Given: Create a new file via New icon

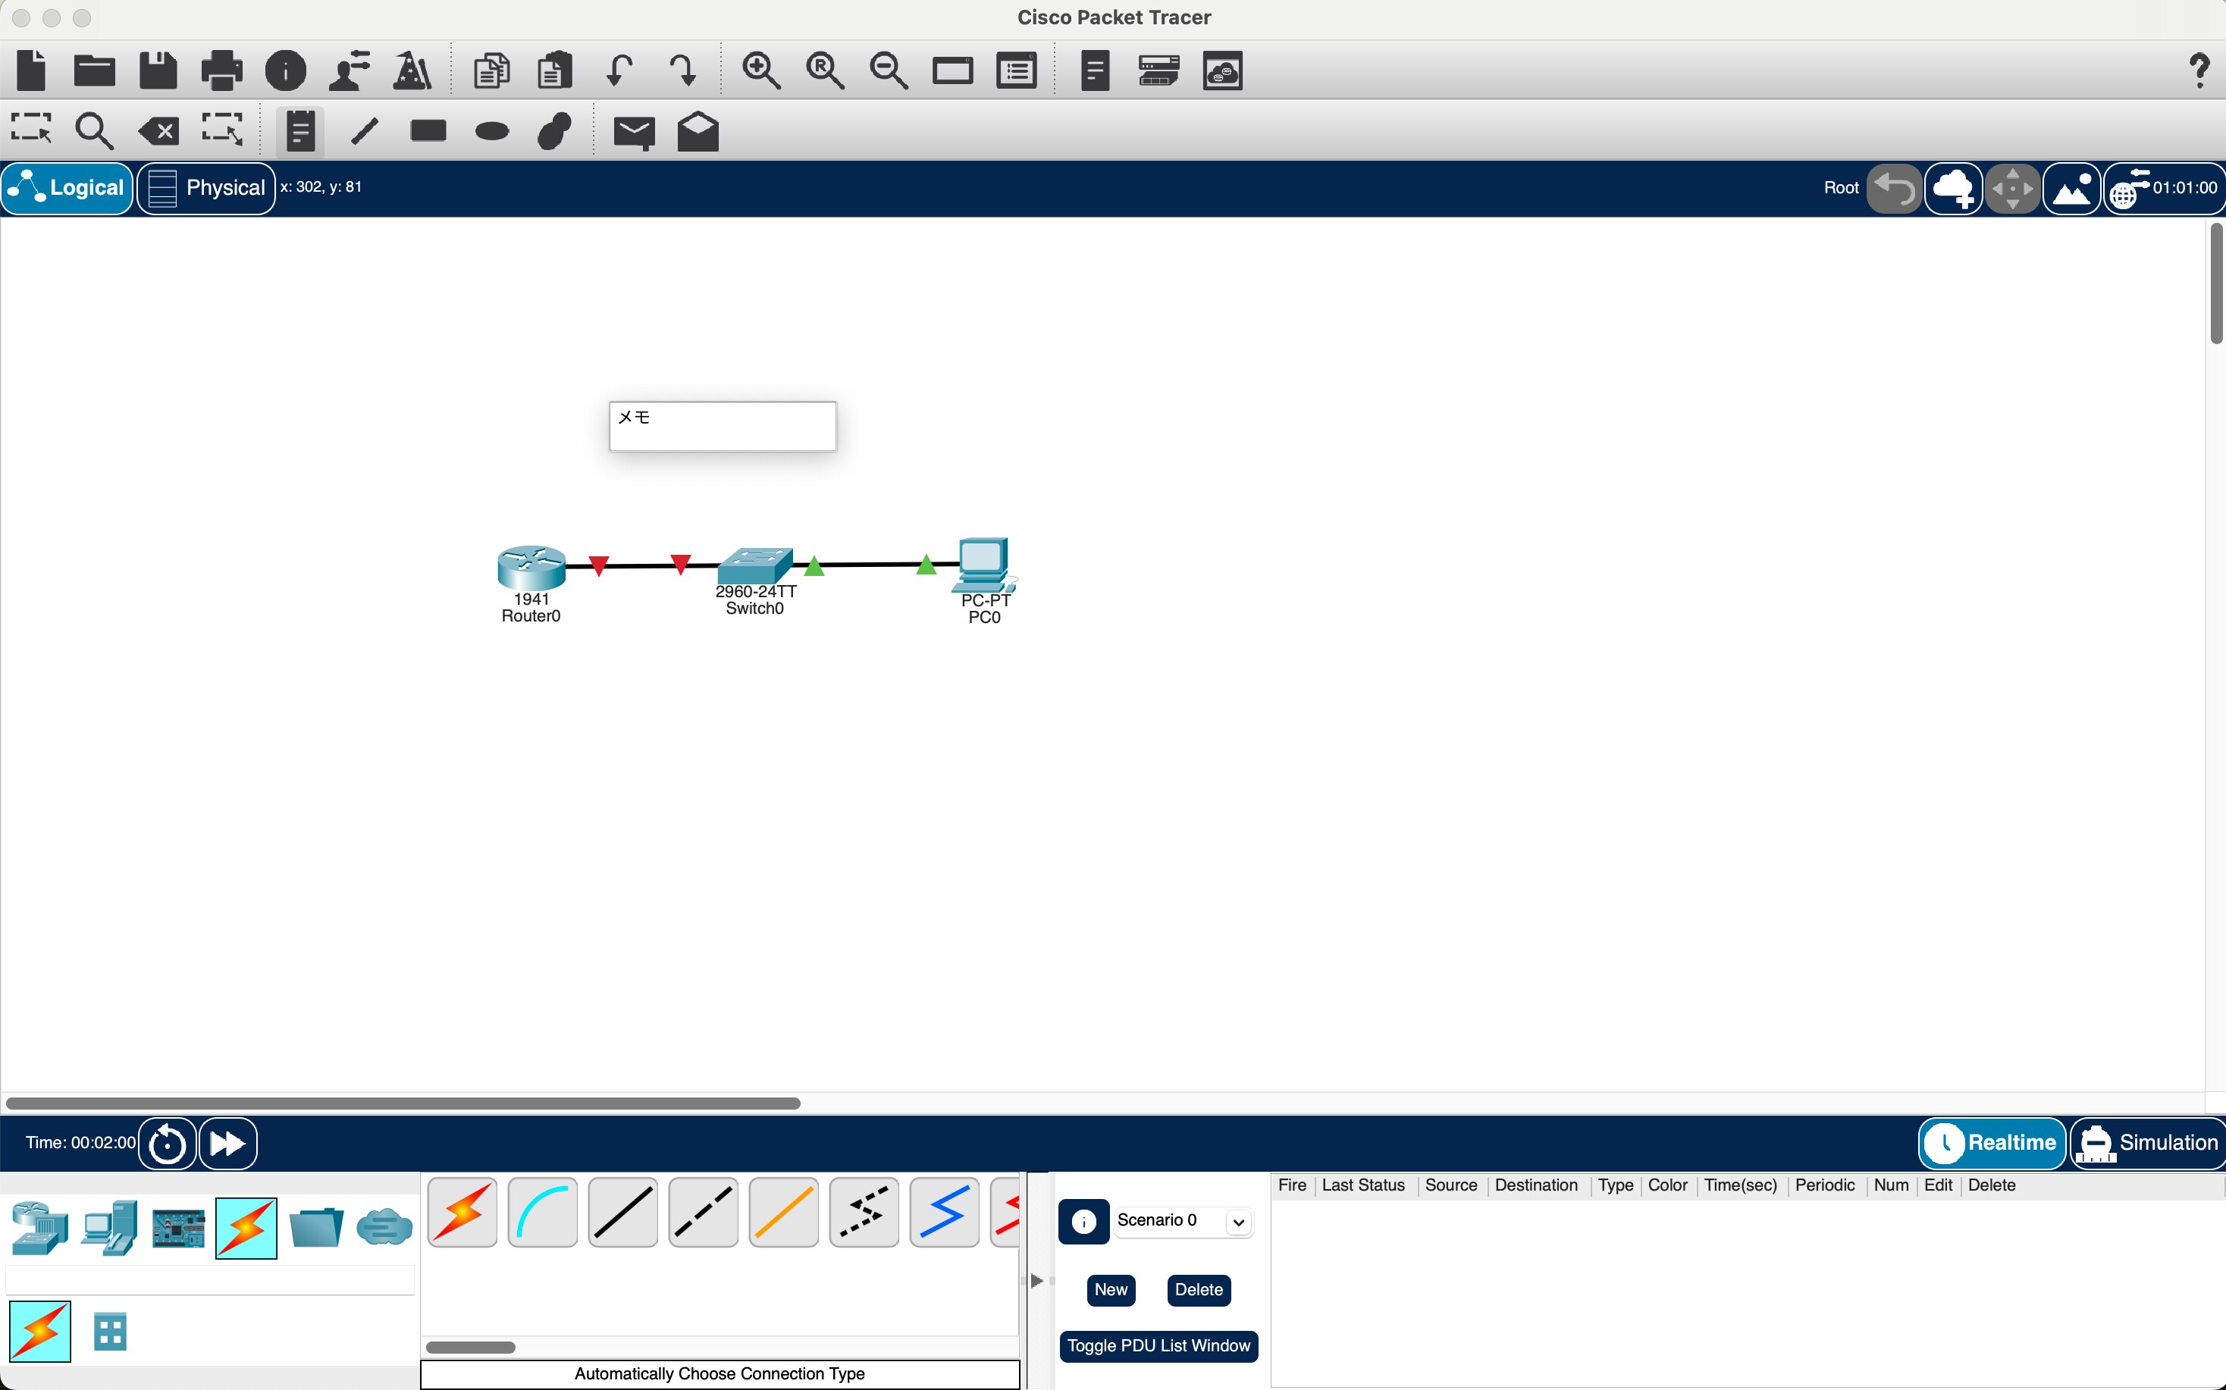Looking at the screenshot, I should click(31, 70).
